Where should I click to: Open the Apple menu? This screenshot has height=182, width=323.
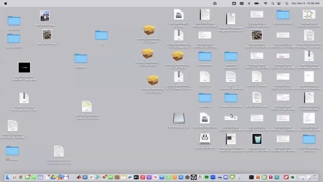coord(6,4)
